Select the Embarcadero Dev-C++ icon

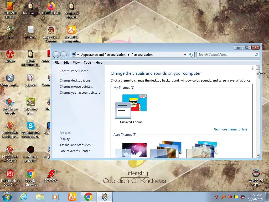[x=10, y=178]
